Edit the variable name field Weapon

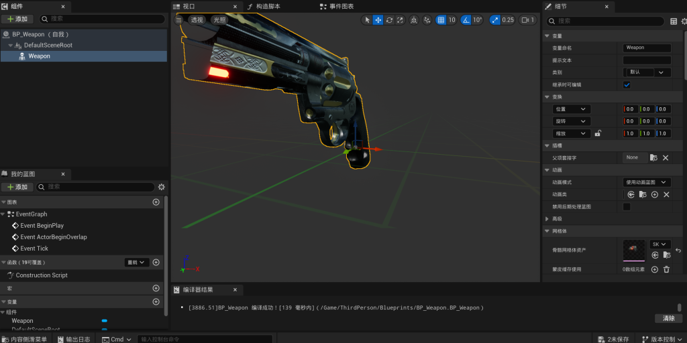coord(647,48)
